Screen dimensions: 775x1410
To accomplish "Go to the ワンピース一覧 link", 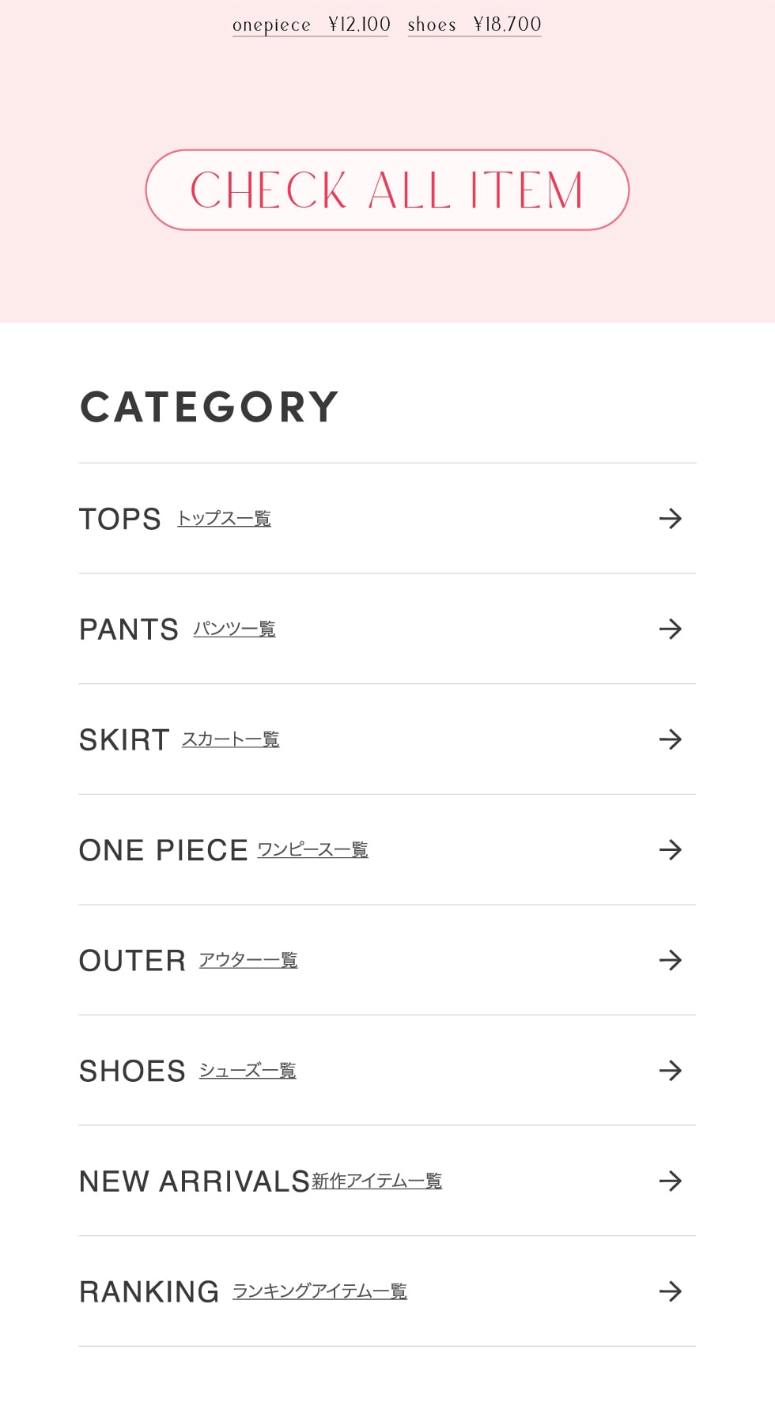I will (312, 850).
